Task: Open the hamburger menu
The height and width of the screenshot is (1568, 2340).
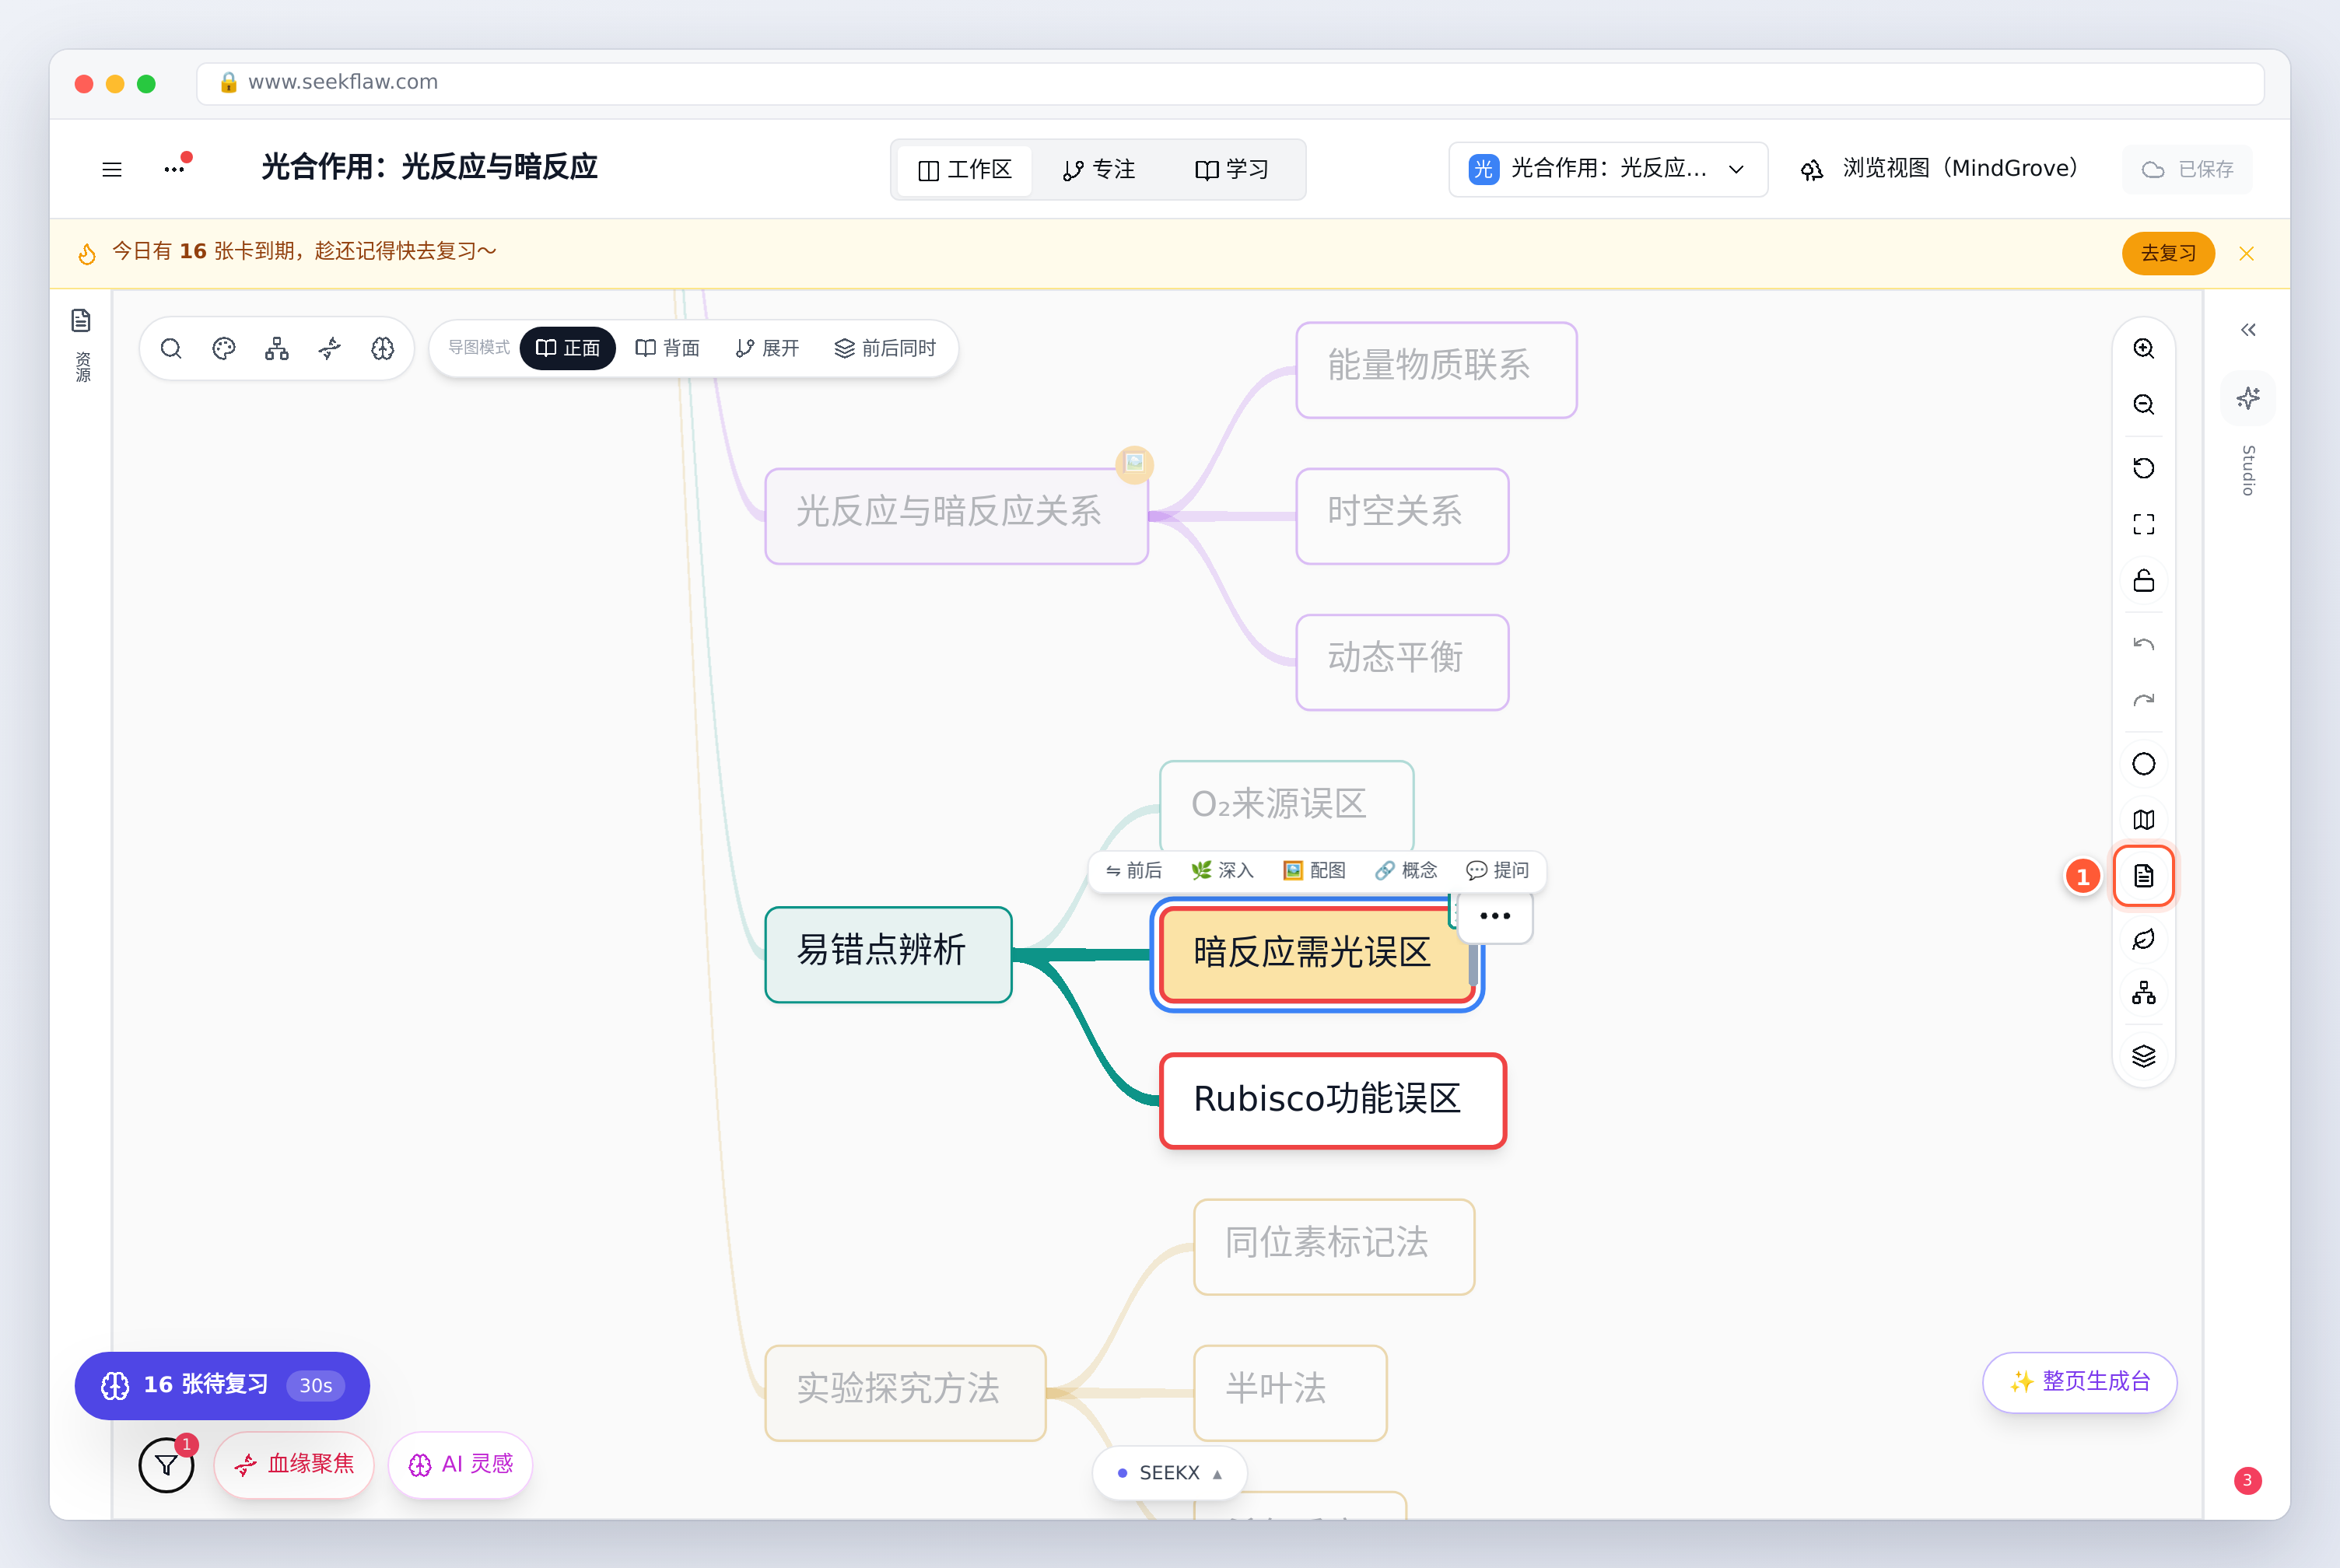Action: click(x=112, y=169)
